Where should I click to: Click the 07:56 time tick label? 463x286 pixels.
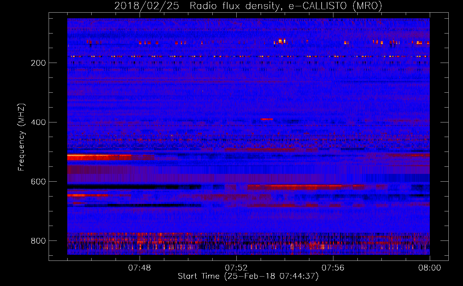click(333, 268)
